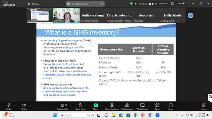
Task: Open the Participants panel
Action: coord(62,106)
